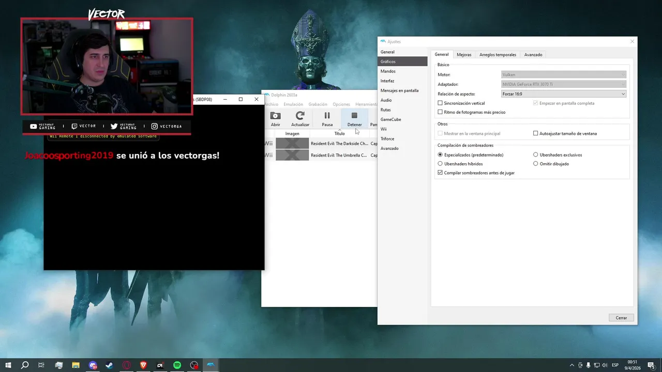The width and height of the screenshot is (662, 372).
Task: Stop emulation with the Detener button
Action: pyautogui.click(x=354, y=119)
